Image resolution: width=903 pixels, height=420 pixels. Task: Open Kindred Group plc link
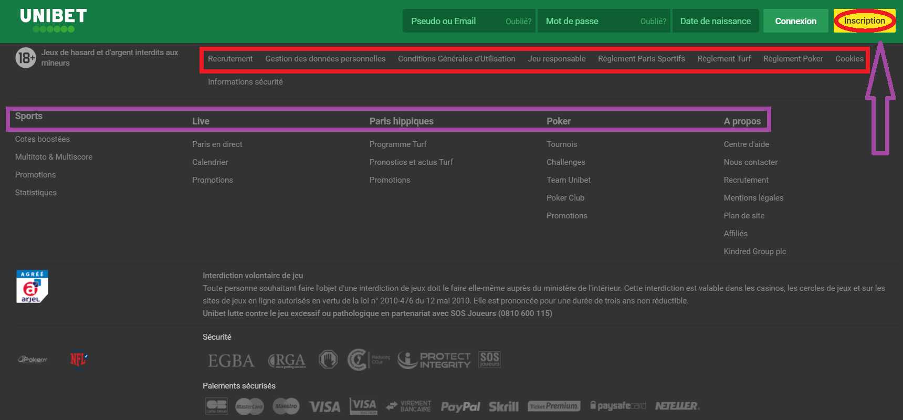tap(755, 251)
